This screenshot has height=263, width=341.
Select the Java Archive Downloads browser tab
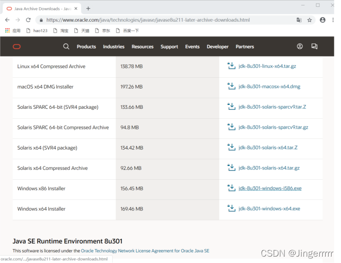click(x=42, y=9)
